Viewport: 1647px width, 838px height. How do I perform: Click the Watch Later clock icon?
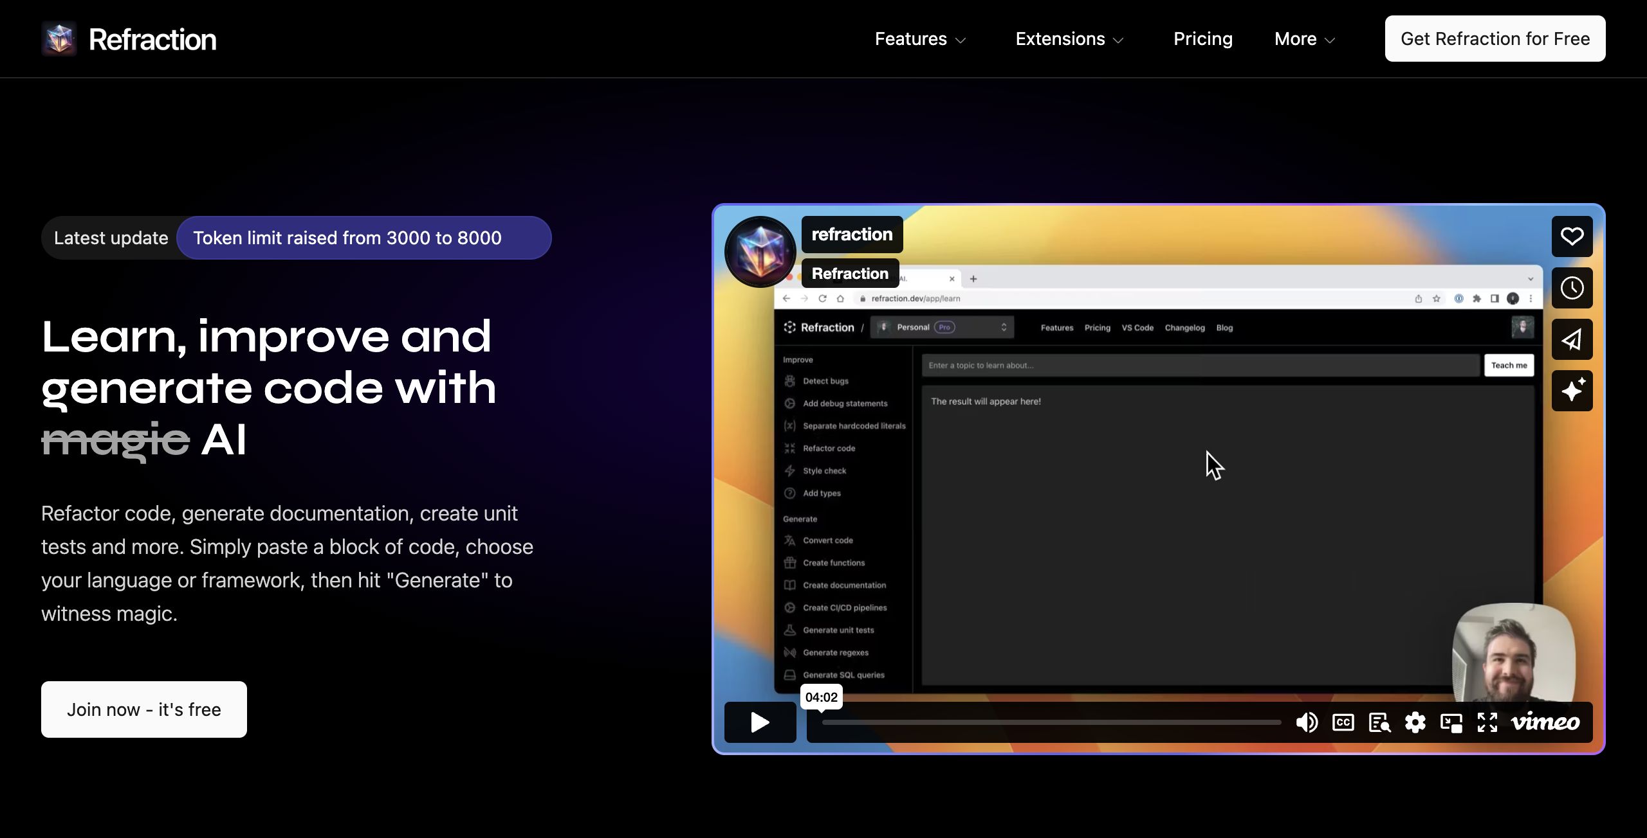click(1572, 288)
